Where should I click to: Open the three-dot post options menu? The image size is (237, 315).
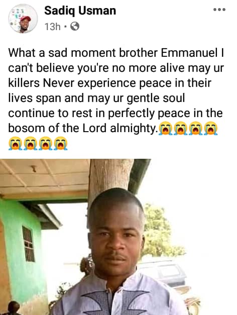click(219, 10)
